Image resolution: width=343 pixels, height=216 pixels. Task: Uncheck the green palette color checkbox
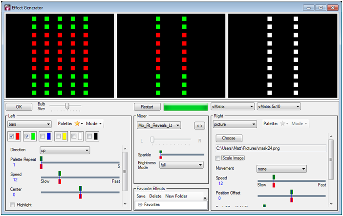[27, 137]
